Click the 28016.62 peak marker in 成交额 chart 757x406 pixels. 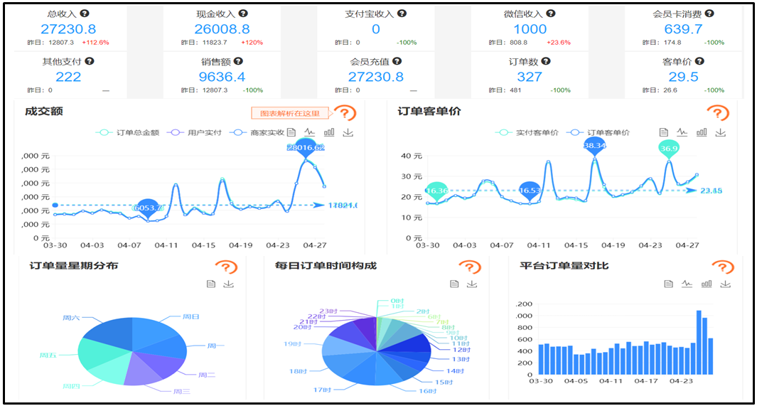pyautogui.click(x=306, y=148)
